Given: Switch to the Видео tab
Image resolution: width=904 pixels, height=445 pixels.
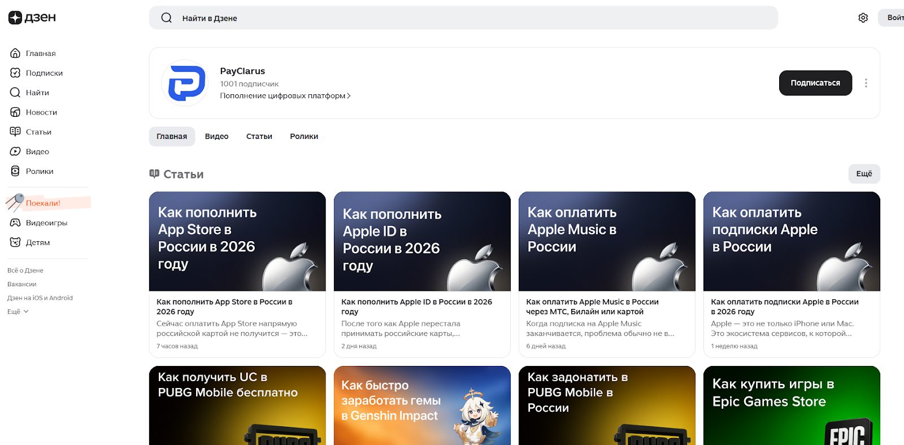Looking at the screenshot, I should (216, 137).
